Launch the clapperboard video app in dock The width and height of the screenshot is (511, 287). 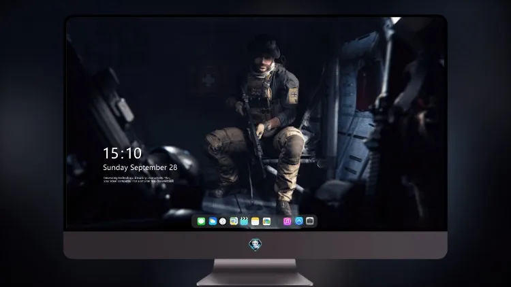point(244,221)
